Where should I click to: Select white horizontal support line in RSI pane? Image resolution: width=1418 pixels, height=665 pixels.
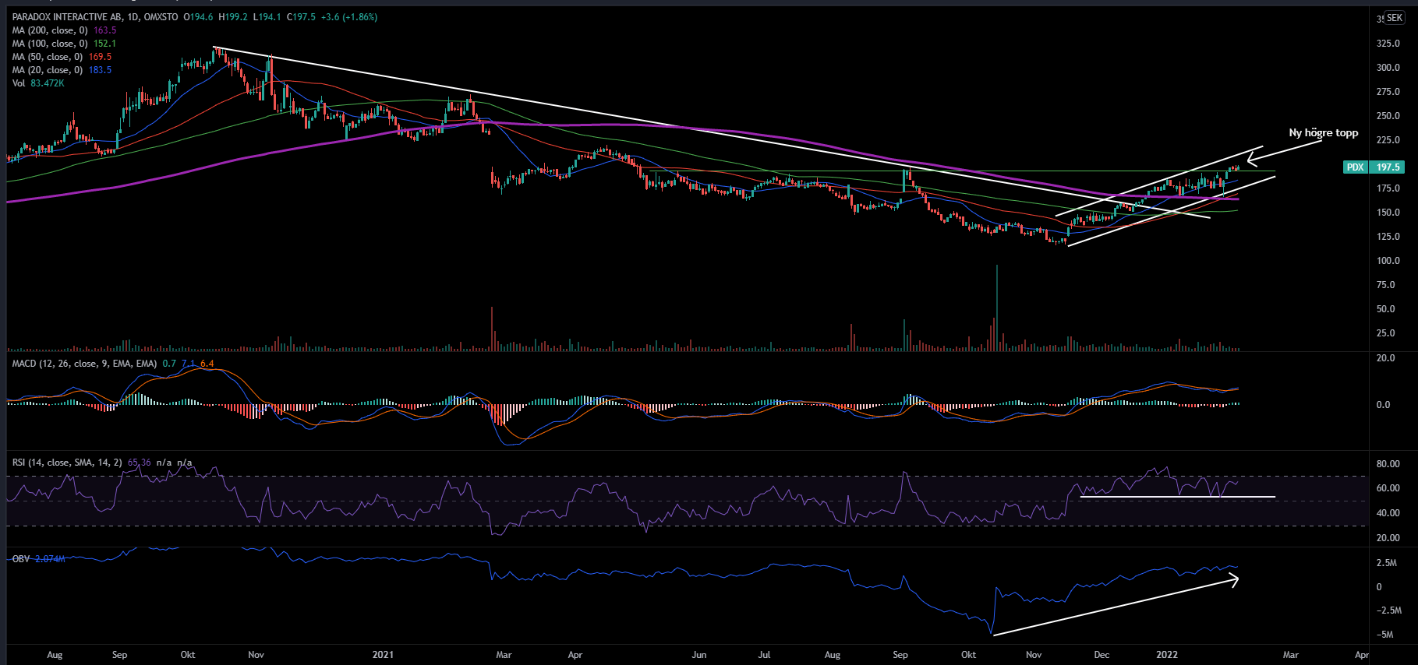pyautogui.click(x=1177, y=497)
